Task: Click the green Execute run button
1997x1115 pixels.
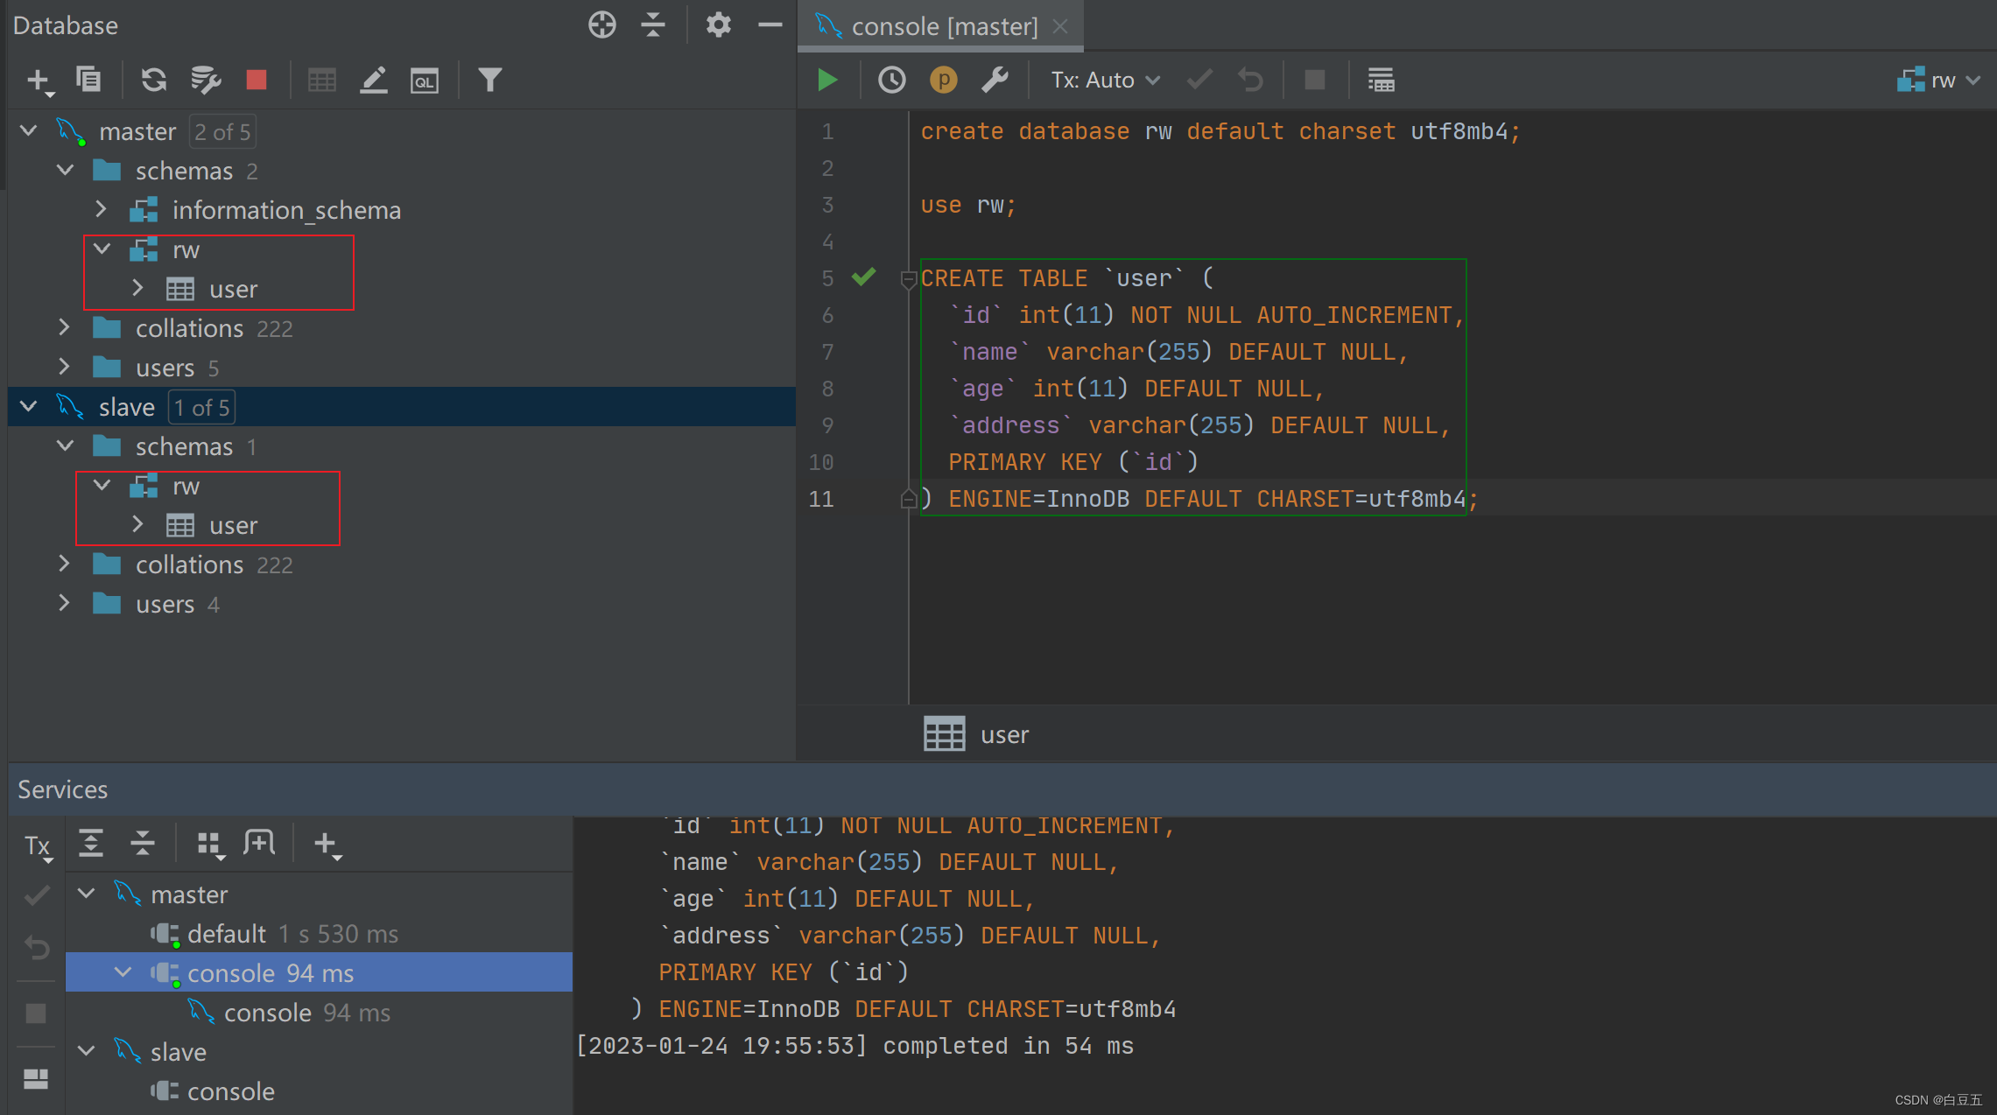Action: point(826,80)
